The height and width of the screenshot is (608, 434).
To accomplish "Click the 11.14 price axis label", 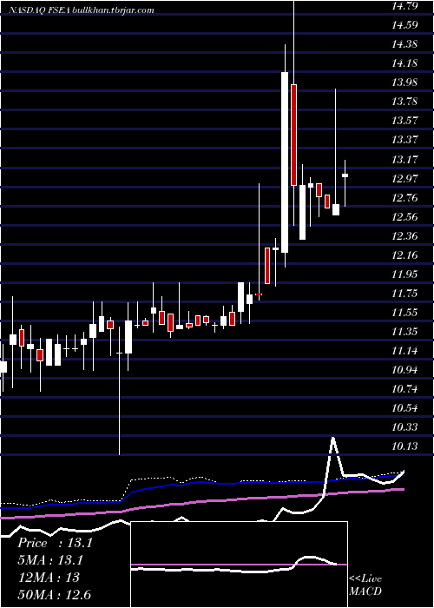I will tap(404, 351).
